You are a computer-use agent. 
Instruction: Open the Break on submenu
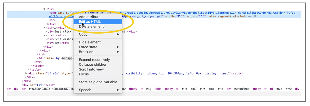click(x=98, y=52)
